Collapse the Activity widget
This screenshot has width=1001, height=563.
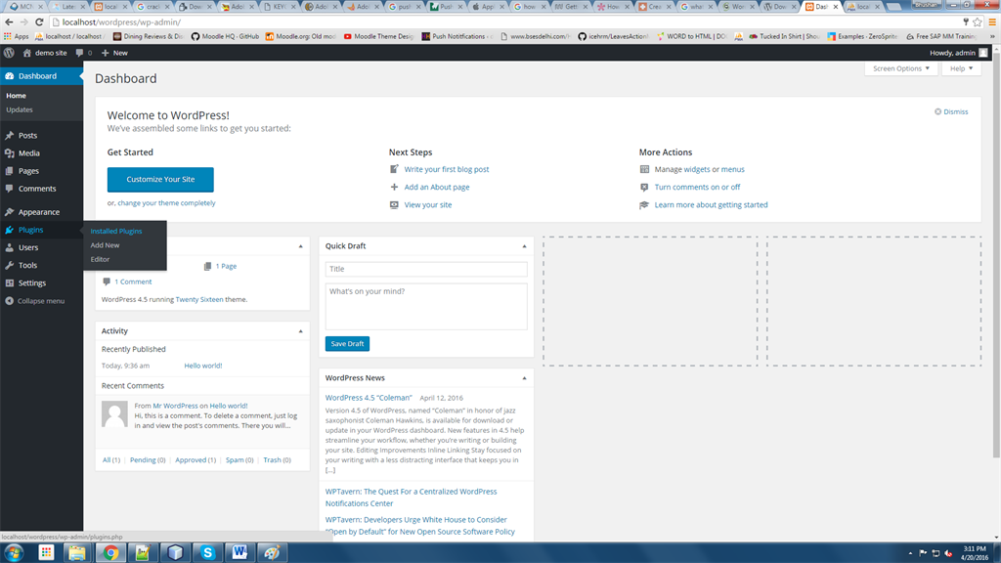point(301,331)
